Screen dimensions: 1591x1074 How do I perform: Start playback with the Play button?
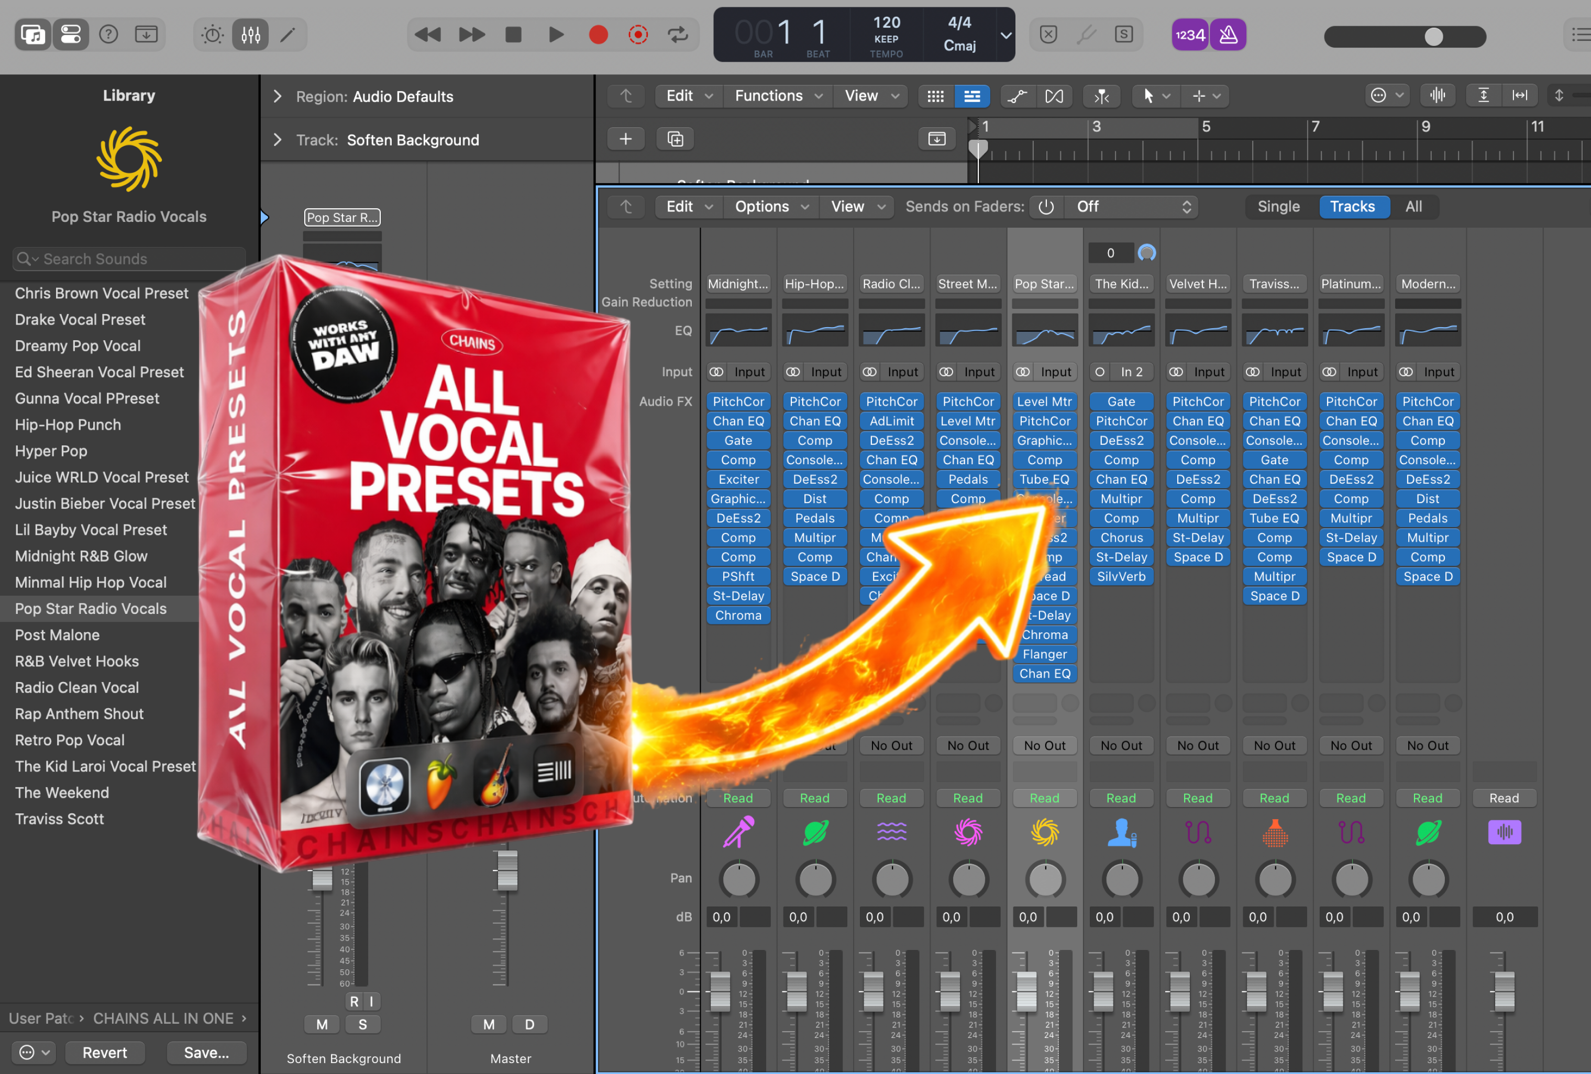pos(556,34)
